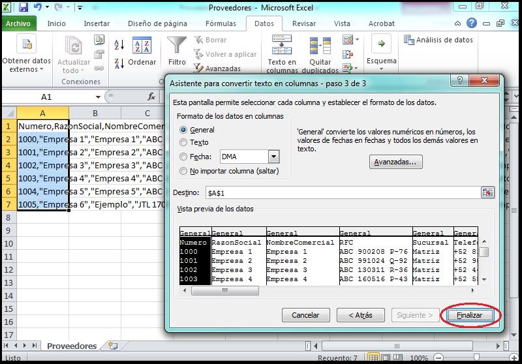Click the Actualizar todo icon
522x364 pixels.
click(74, 45)
